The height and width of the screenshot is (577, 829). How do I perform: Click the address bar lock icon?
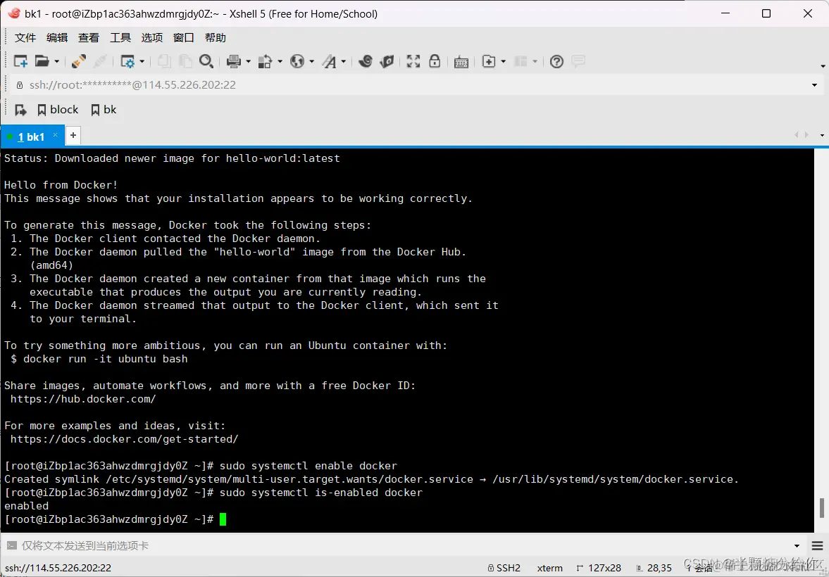pos(20,85)
